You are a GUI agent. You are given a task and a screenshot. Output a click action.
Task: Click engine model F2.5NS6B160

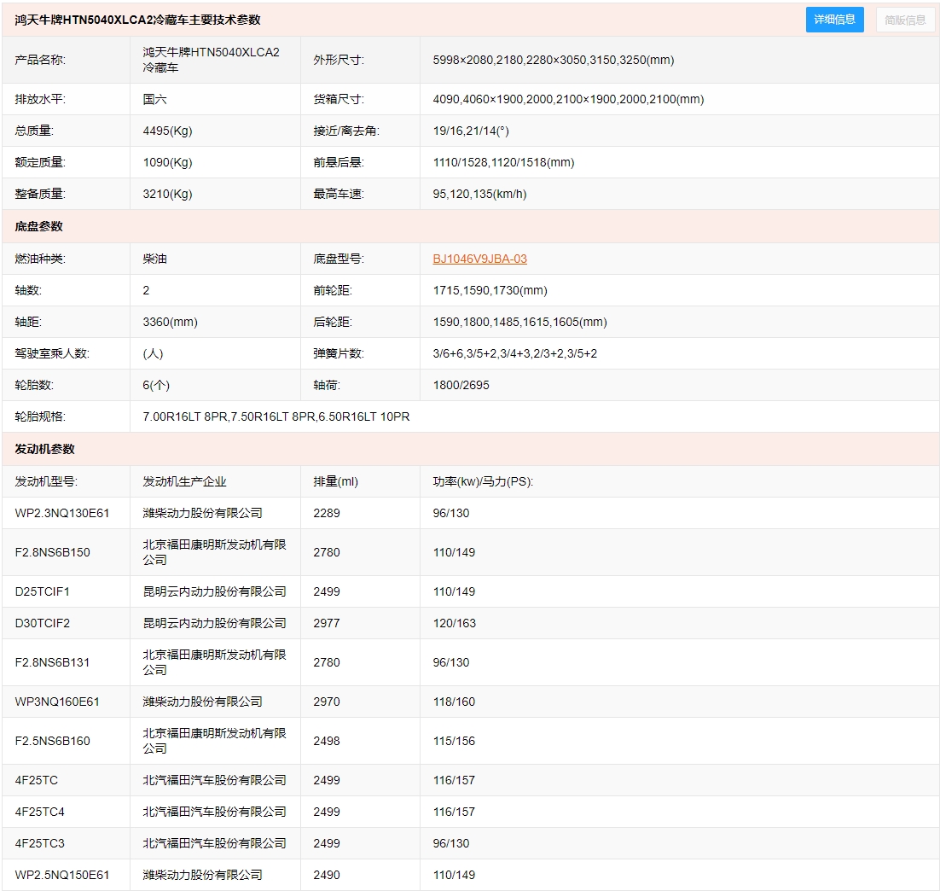53,741
